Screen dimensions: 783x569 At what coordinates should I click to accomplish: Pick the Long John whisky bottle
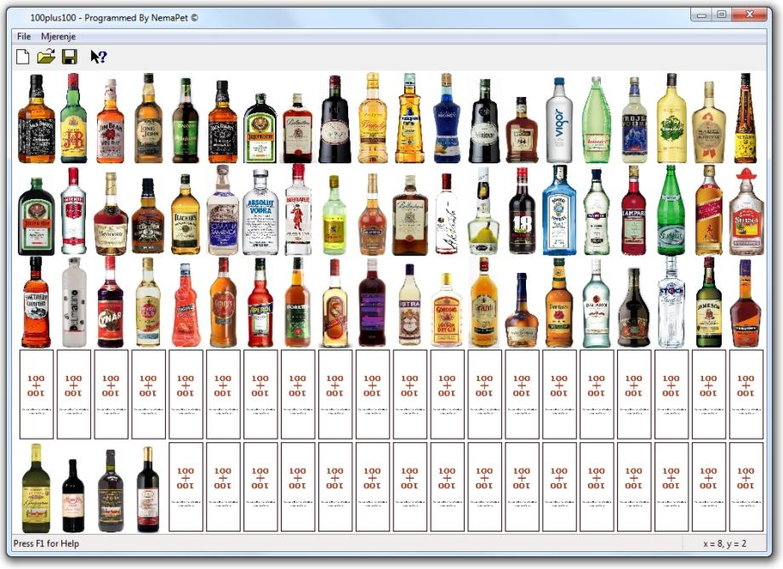tap(148, 117)
